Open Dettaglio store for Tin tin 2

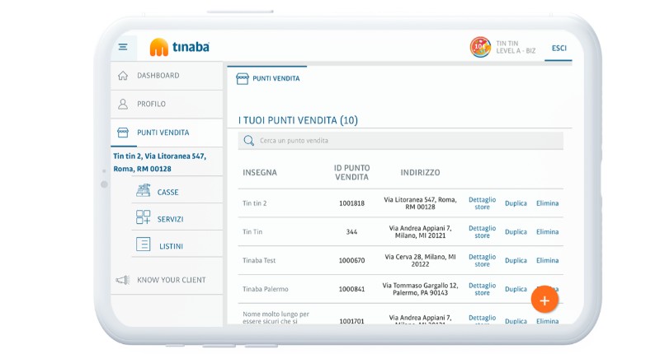482,203
